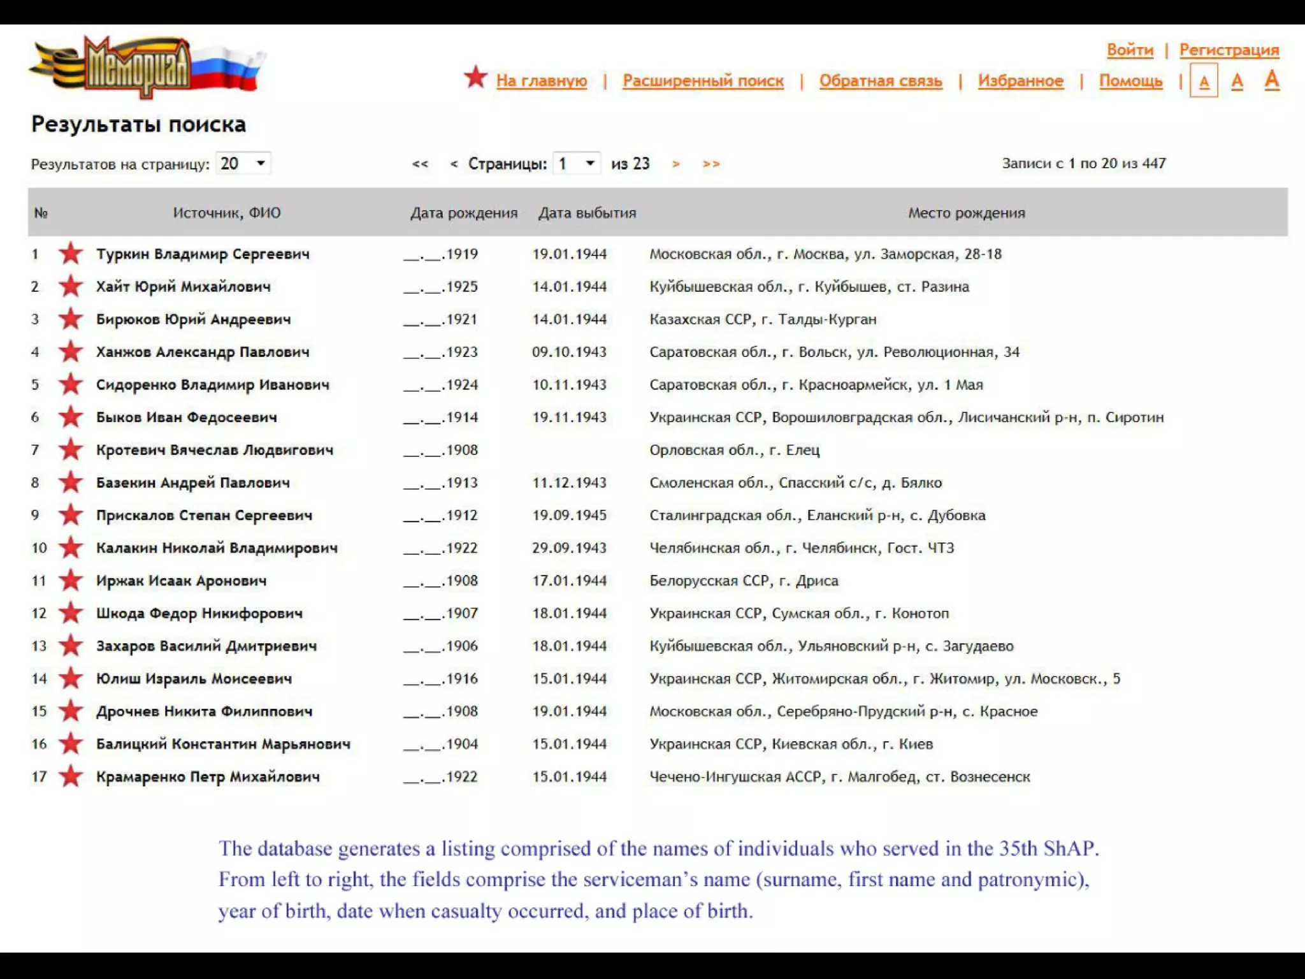Viewport: 1305px width, 979px height.
Task: Click the Мемориал logo
Action: click(147, 66)
